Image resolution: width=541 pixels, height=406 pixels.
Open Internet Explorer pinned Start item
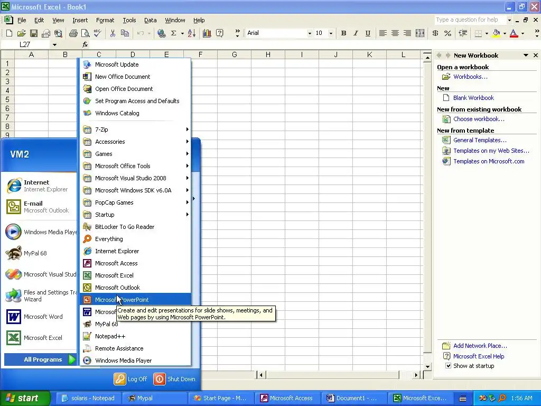coord(41,186)
